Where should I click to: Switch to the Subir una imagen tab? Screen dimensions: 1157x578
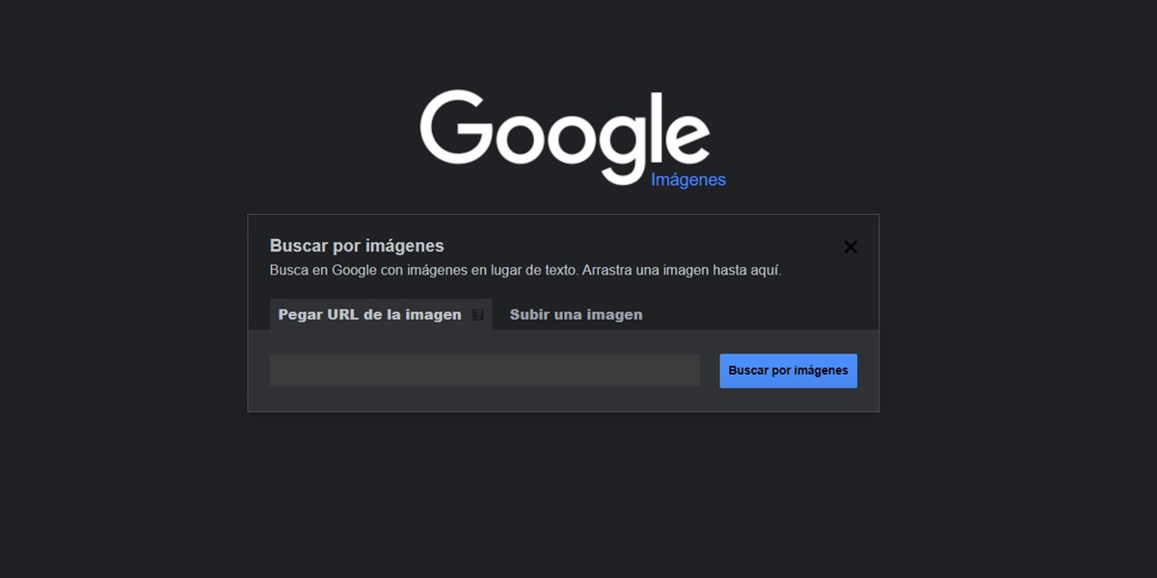[576, 314]
